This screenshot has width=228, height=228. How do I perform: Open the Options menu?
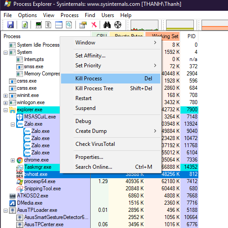coord(27,15)
